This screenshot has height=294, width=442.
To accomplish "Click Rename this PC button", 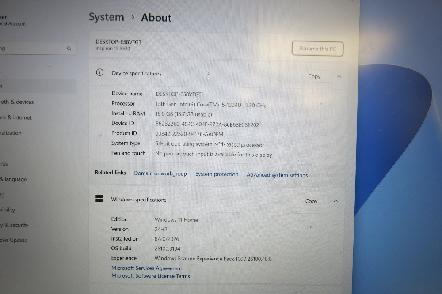I will coord(318,49).
